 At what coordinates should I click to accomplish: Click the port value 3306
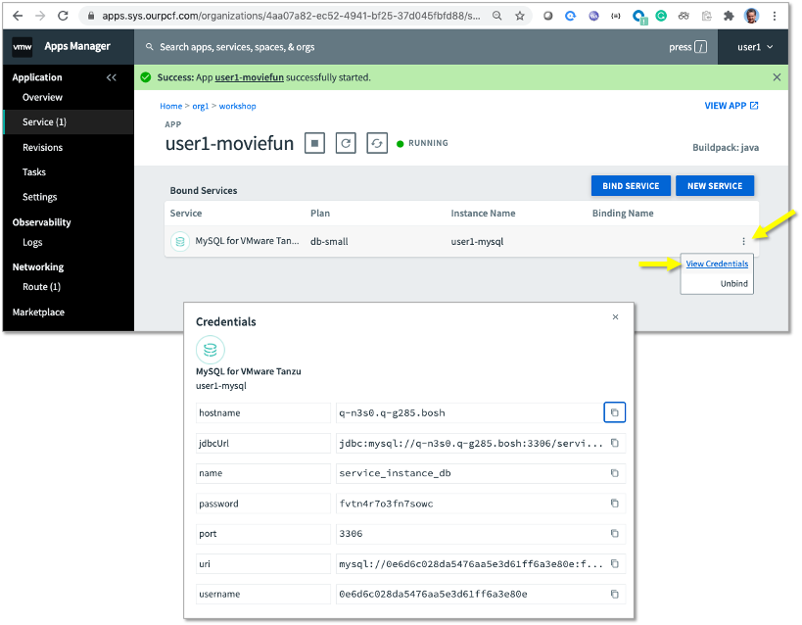coord(351,533)
